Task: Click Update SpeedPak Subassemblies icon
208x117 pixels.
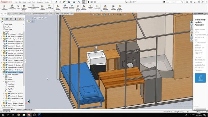Action: (x=105, y=6)
